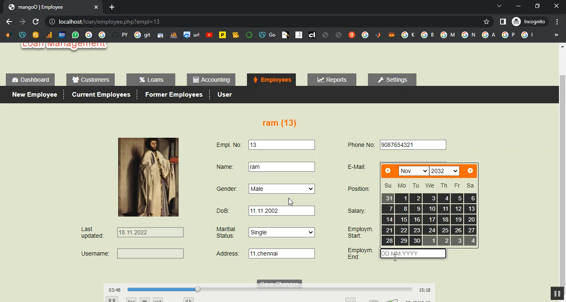The width and height of the screenshot is (566, 302).
Task: Click the Name field containing ram
Action: click(282, 167)
